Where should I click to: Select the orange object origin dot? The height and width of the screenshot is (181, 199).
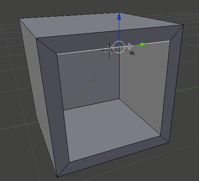click(94, 80)
